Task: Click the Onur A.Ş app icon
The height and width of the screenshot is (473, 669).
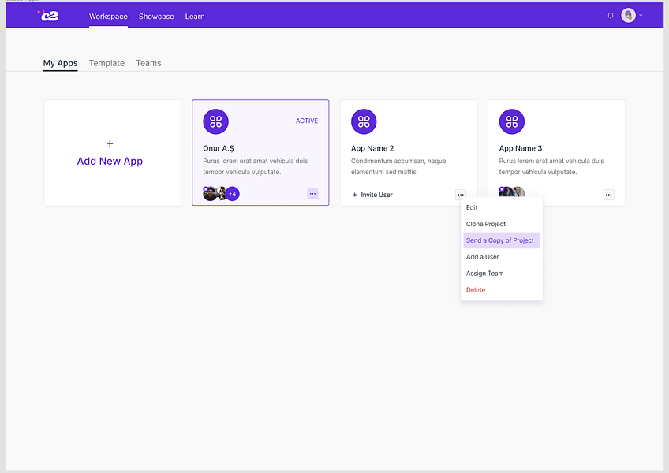Action: (x=215, y=121)
